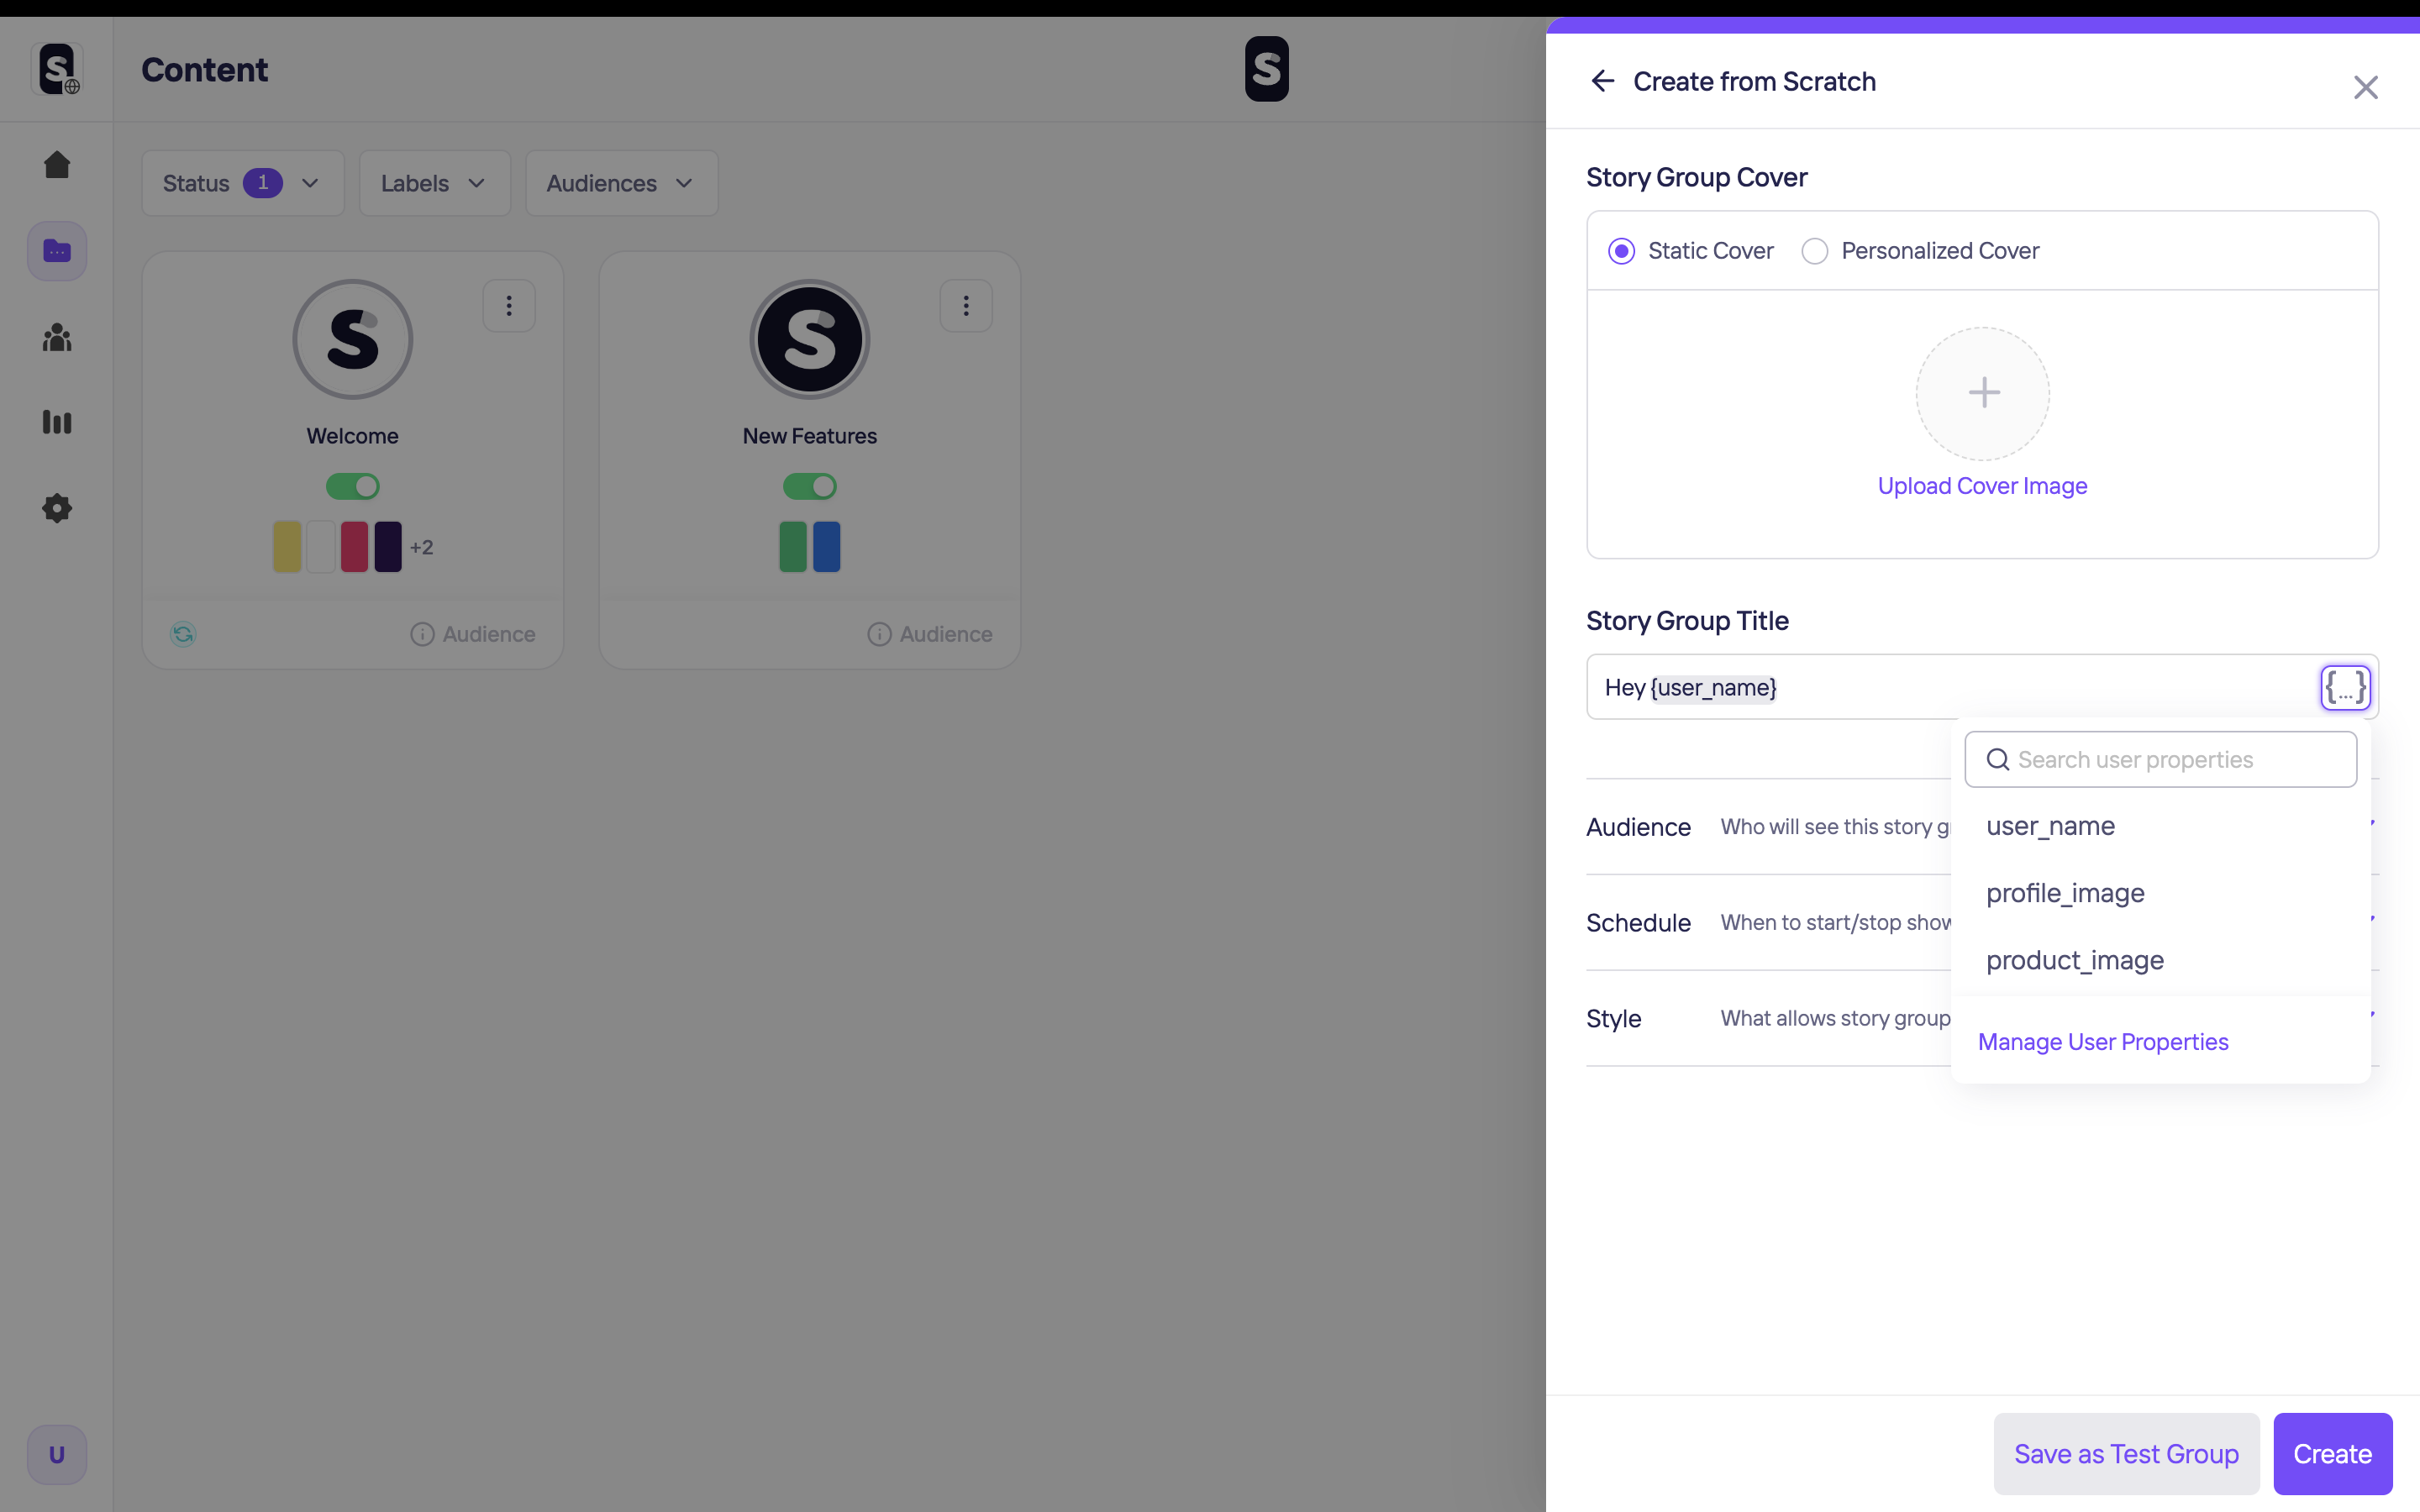Open the Status filter dropdown

pyautogui.click(x=242, y=184)
